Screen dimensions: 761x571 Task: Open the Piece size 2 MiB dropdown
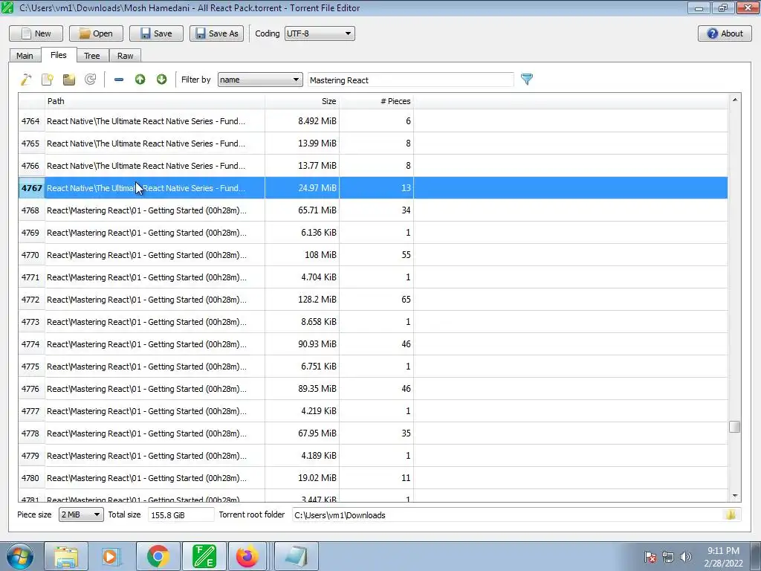tap(81, 514)
